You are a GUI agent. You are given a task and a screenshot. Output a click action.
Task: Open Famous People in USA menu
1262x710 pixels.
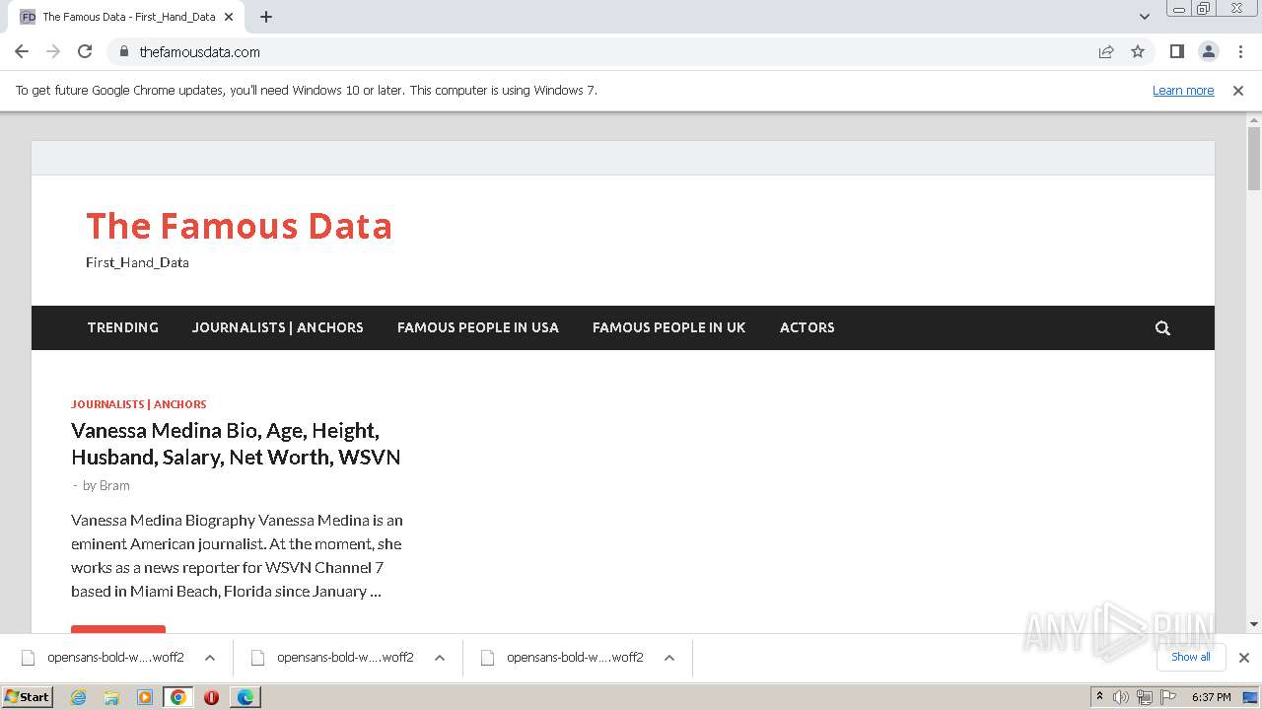point(478,327)
